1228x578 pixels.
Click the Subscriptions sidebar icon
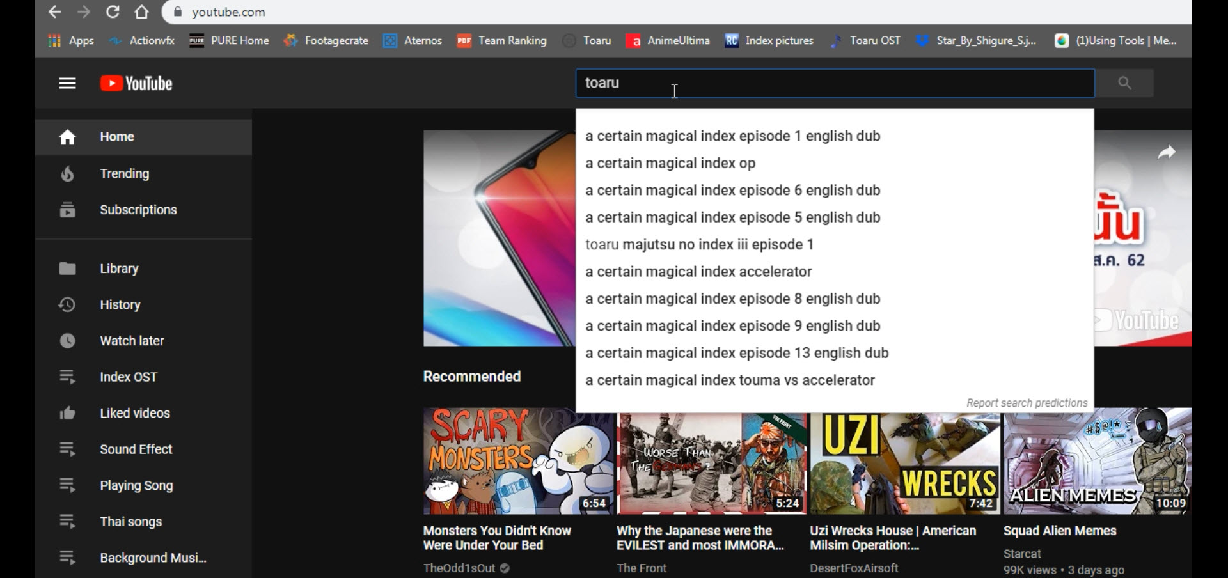tap(67, 210)
